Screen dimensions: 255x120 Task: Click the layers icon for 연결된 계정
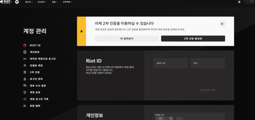pos(25,66)
